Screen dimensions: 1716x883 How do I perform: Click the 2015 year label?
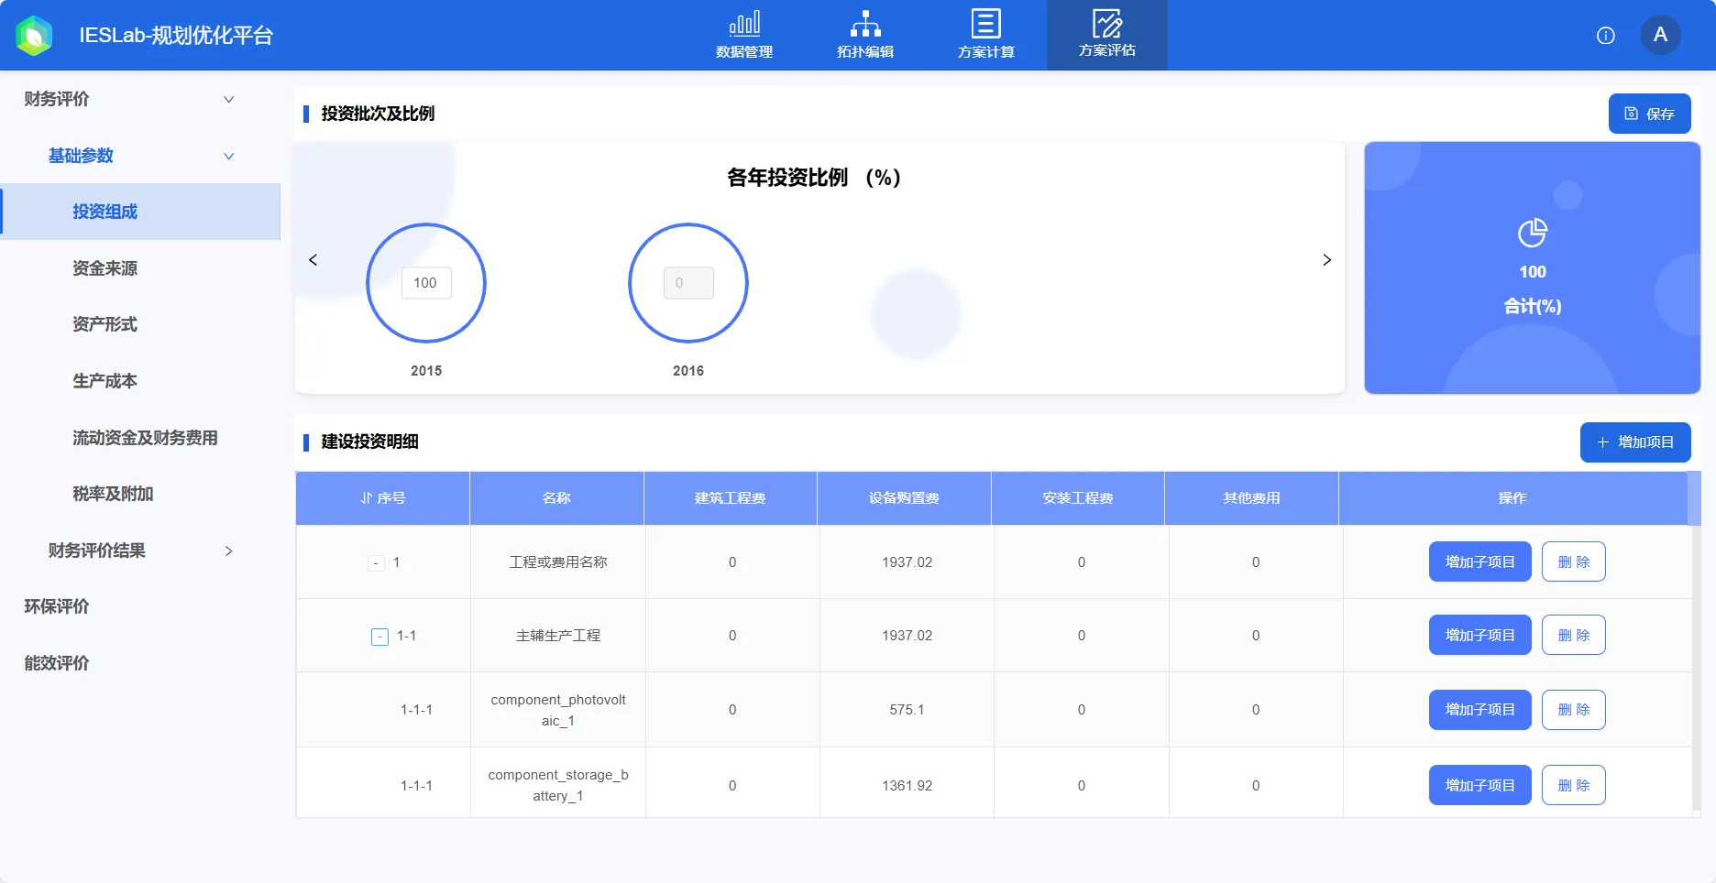pyautogui.click(x=426, y=371)
